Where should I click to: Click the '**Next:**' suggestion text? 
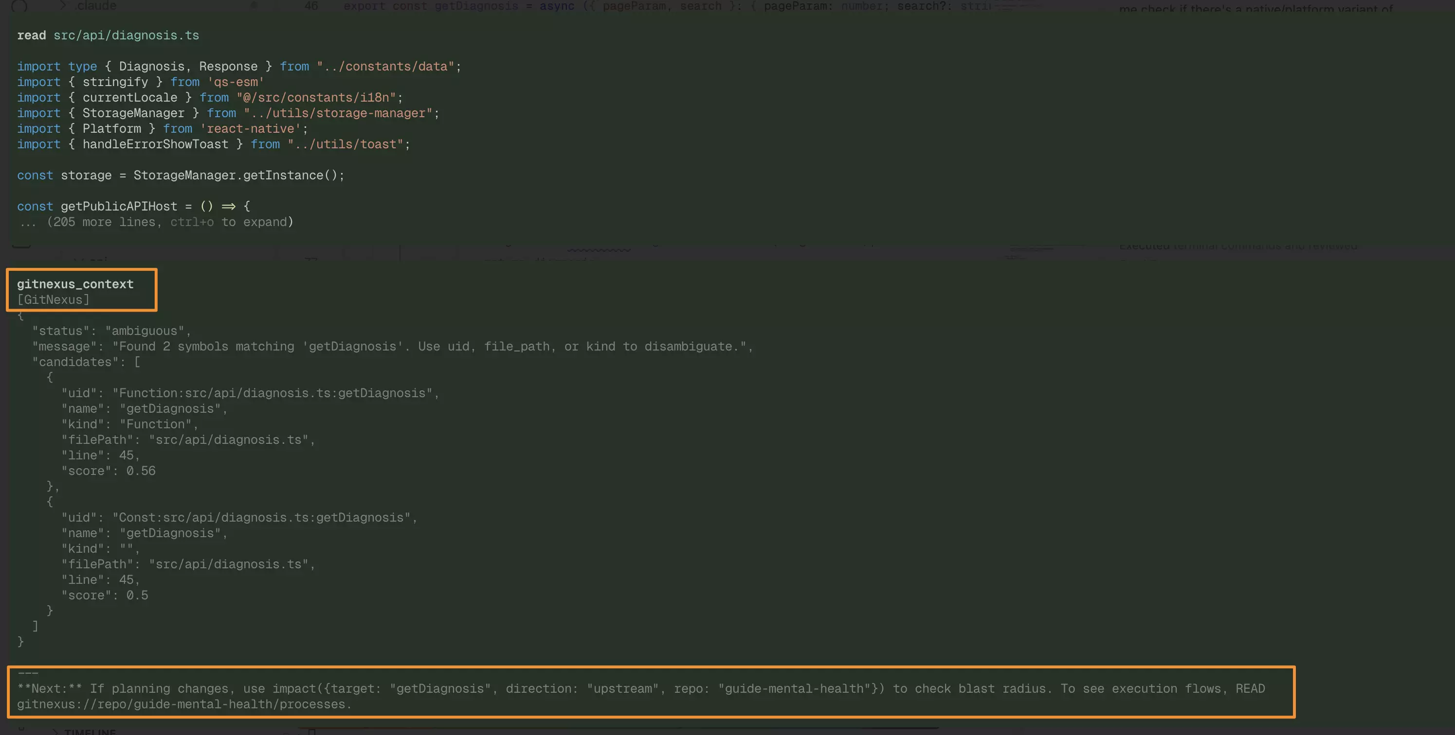50,689
